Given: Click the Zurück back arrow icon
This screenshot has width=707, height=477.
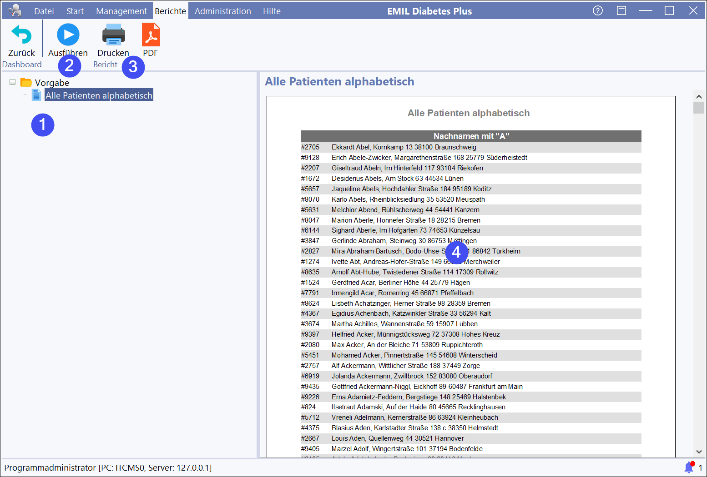Looking at the screenshot, I should (21, 35).
